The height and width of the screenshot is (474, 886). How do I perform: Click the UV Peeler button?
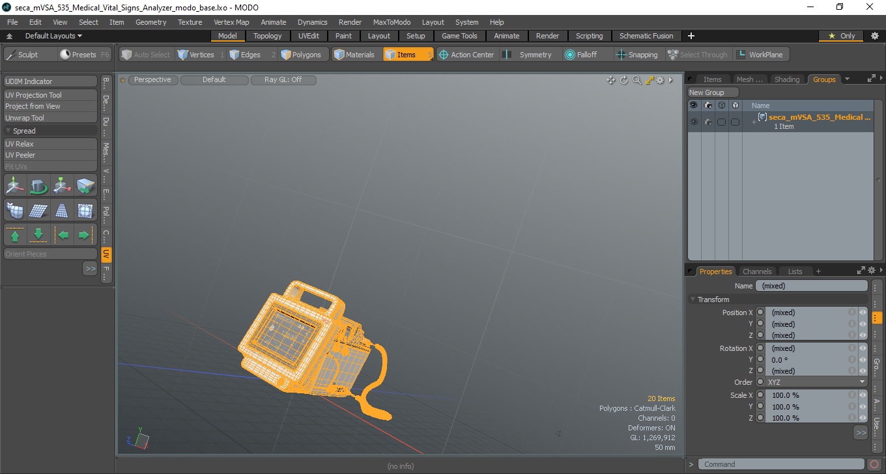click(51, 155)
